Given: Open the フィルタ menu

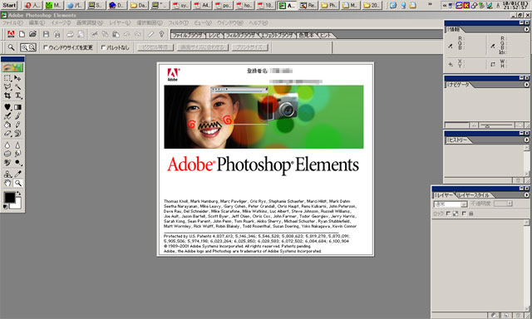Looking at the screenshot, I should (x=178, y=22).
